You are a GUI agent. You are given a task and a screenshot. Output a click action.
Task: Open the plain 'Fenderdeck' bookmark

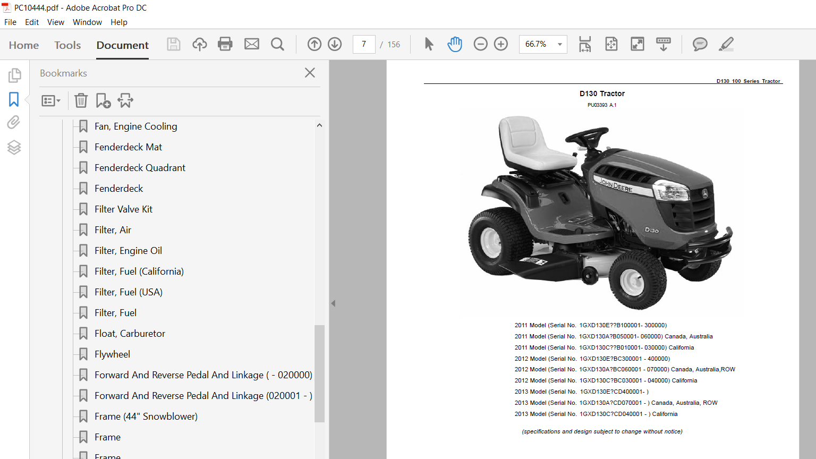click(x=119, y=189)
